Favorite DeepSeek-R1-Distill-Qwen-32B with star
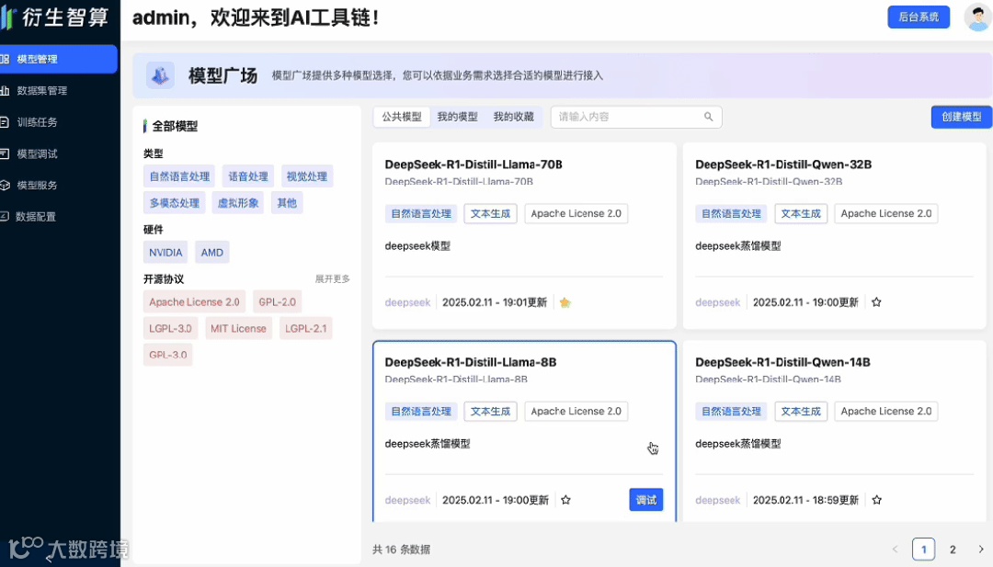993x567 pixels. (x=876, y=302)
